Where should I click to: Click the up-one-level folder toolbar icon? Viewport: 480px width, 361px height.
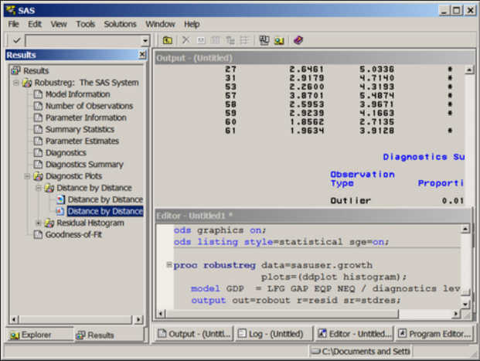click(167, 40)
